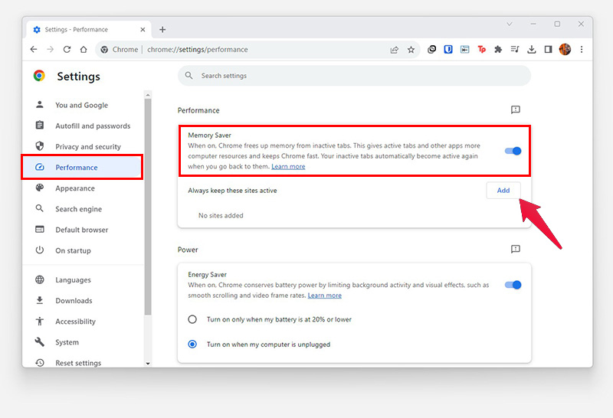Open Privacy and security settings

coord(83,146)
